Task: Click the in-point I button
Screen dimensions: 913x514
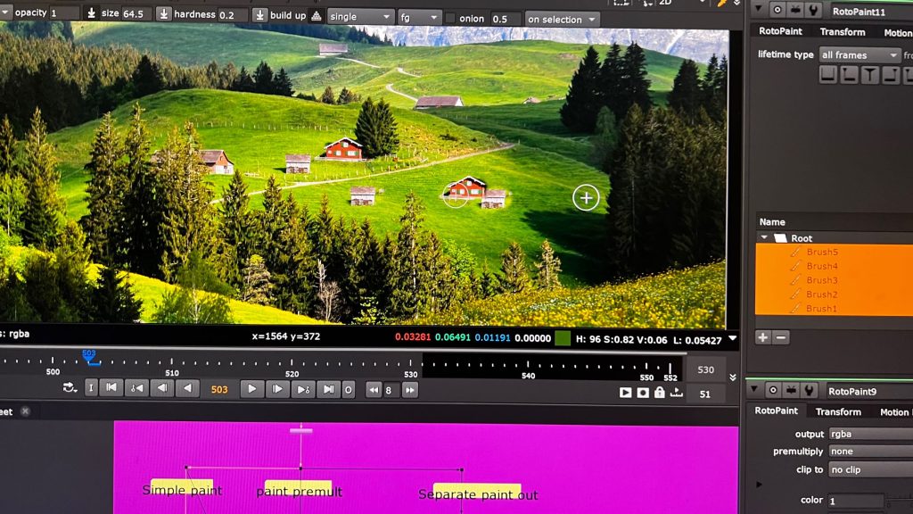Action: click(x=91, y=388)
